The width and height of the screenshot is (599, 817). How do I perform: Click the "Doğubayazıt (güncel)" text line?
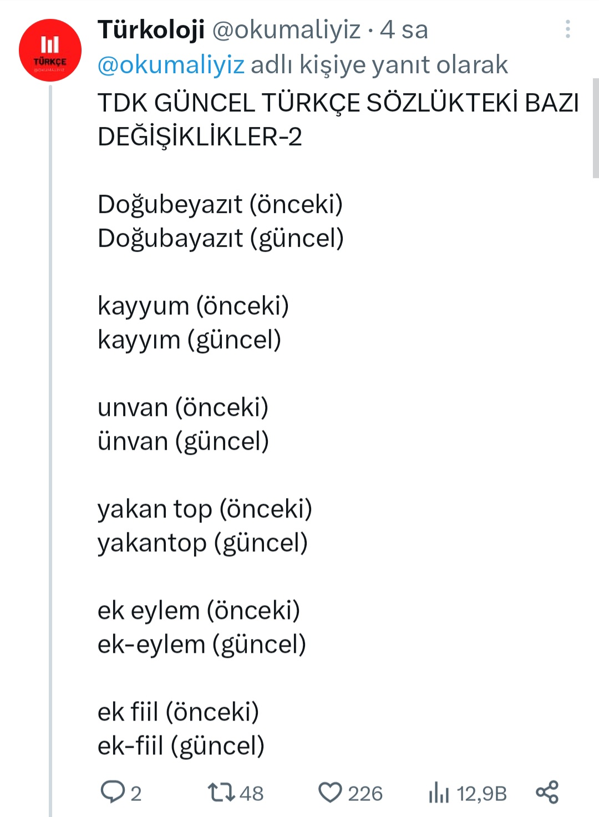pos(220,238)
